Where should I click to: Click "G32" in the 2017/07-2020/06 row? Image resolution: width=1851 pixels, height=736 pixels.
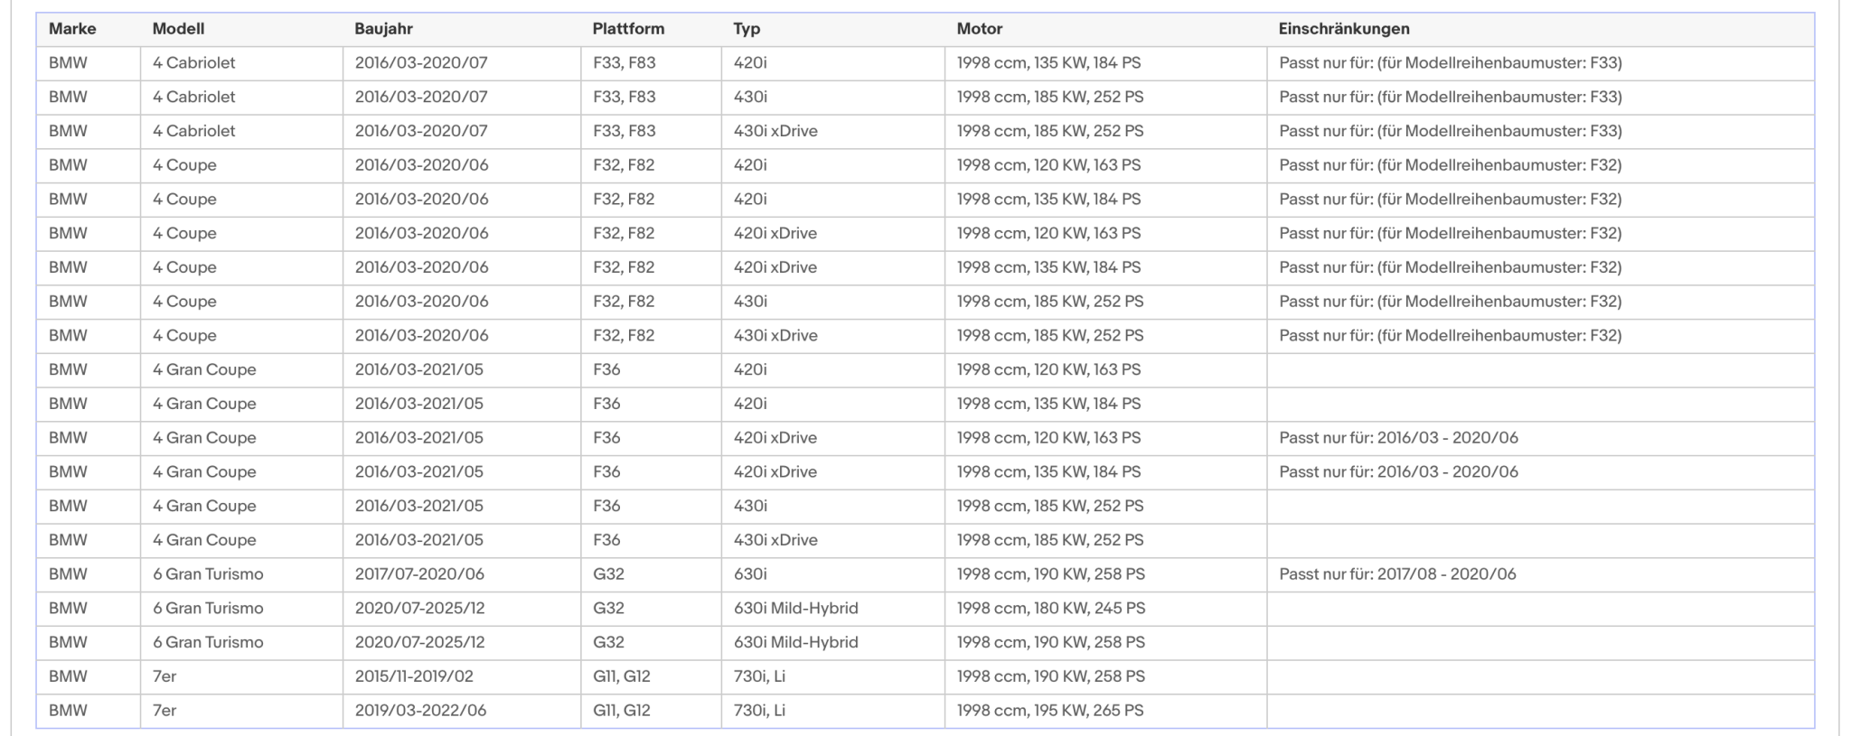608,574
